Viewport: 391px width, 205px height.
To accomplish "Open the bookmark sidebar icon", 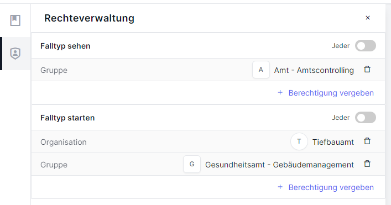I will [15, 20].
